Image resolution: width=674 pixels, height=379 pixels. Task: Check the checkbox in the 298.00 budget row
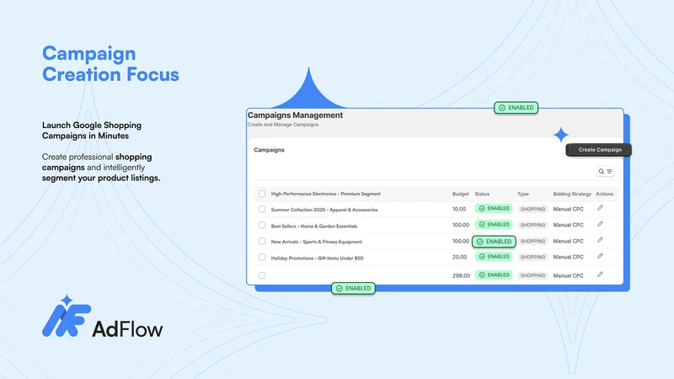point(262,275)
